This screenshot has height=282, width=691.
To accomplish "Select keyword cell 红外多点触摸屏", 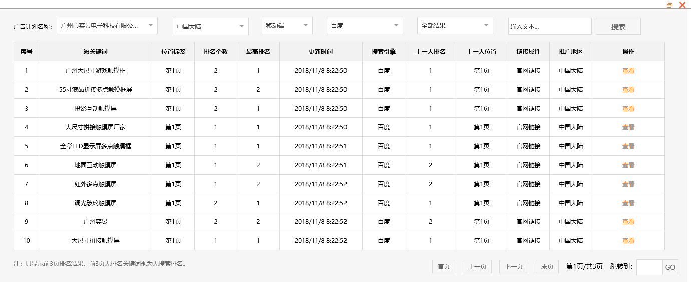I will click(95, 184).
